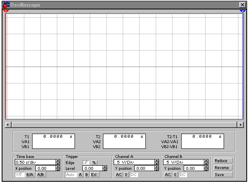Image resolution: width=250 pixels, height=183 pixels.
Task: Click the Time base 0.50 s/div field
Action: point(35,162)
